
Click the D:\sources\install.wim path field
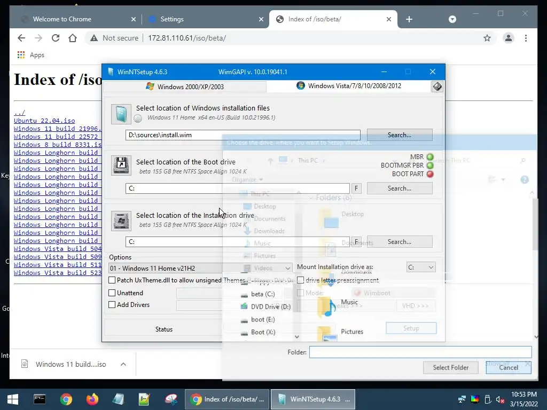[x=243, y=135]
